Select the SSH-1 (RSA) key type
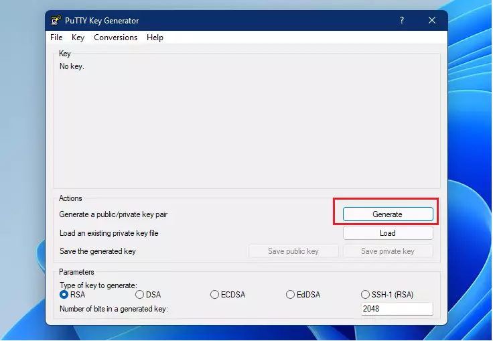493x341 pixels. tap(387, 295)
